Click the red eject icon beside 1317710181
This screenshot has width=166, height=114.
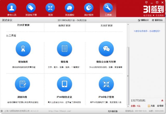coord(162,101)
